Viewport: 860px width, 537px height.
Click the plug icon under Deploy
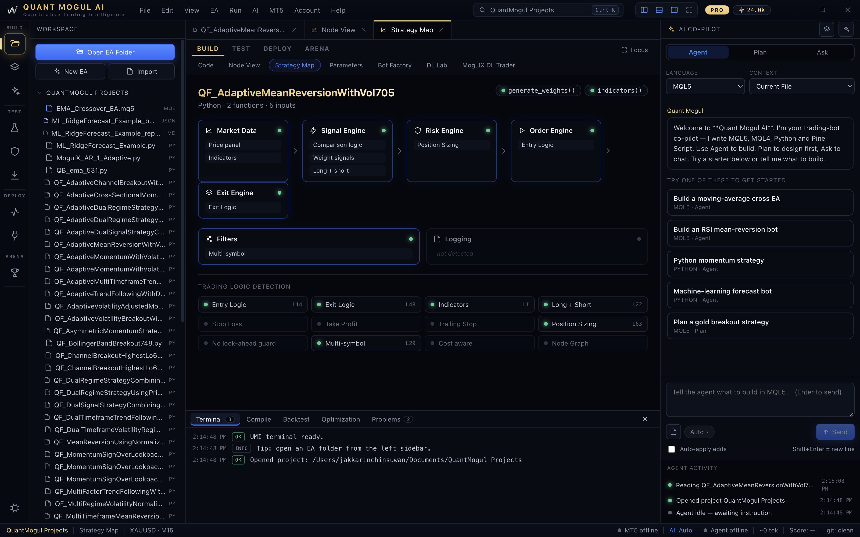click(15, 235)
